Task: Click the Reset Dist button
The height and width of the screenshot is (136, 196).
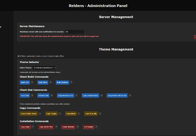Action: coord(25,96)
